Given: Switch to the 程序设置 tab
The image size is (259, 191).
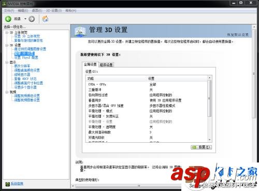Looking at the screenshot, I should coord(106,65).
